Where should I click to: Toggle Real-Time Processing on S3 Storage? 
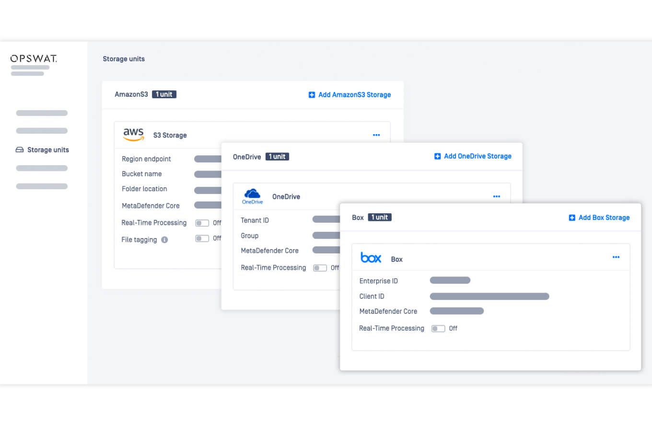[x=202, y=223]
